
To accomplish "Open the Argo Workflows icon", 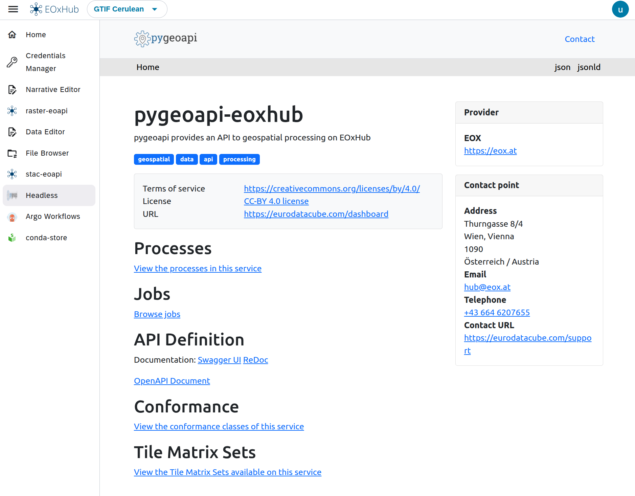I will point(12,217).
